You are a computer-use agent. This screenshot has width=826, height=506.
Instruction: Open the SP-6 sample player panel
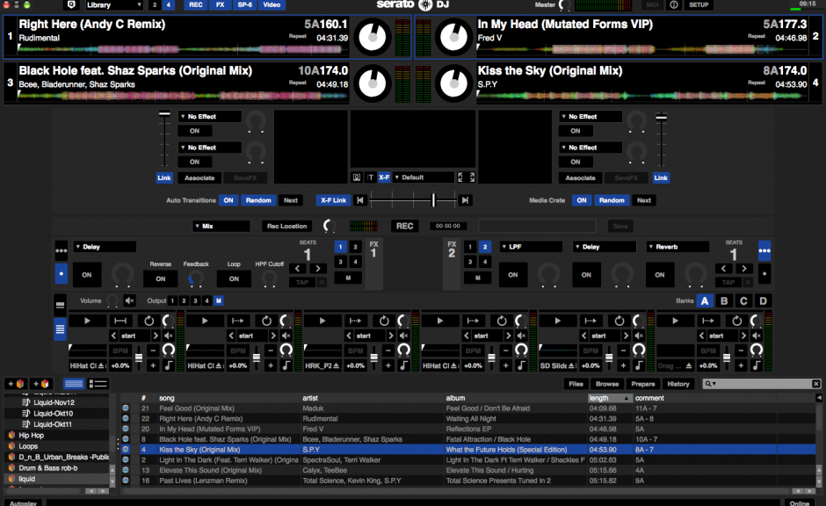pos(245,5)
